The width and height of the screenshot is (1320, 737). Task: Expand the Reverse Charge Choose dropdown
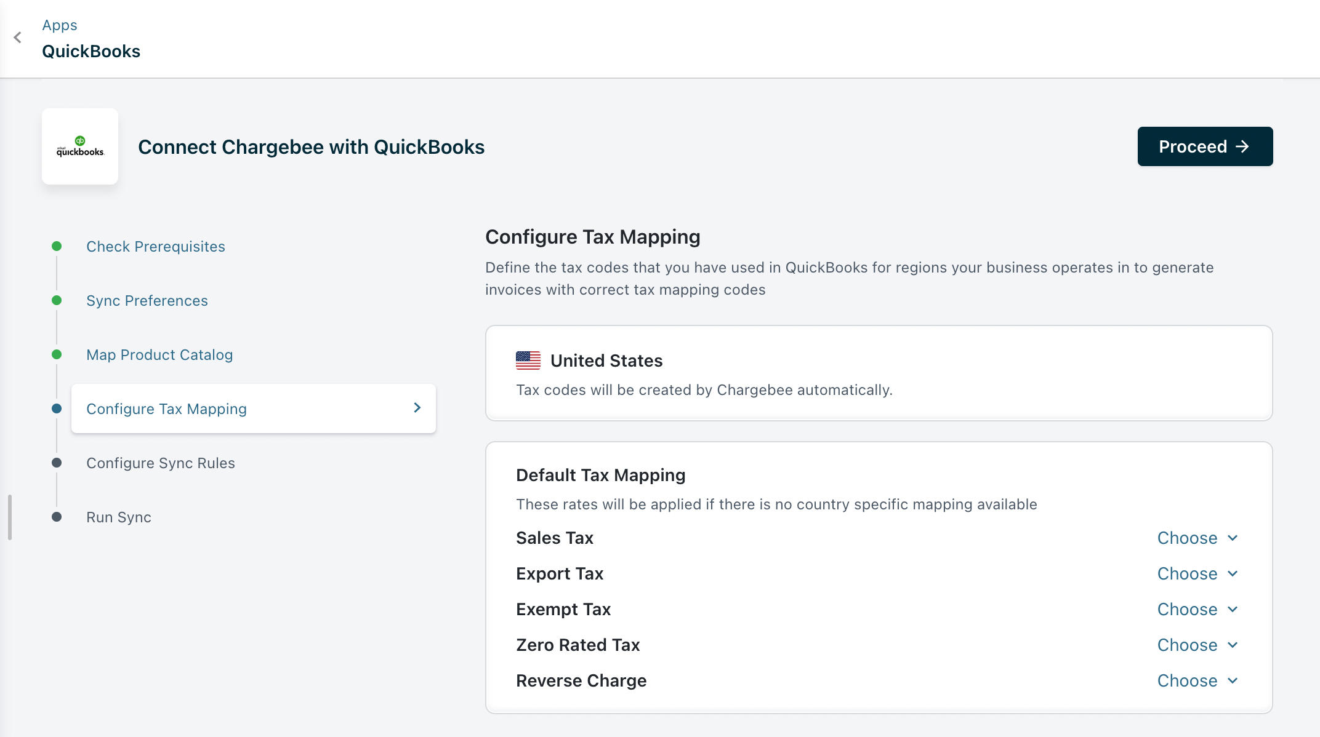(x=1197, y=680)
